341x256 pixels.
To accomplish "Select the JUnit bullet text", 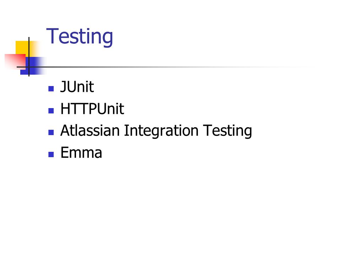I will click(77, 87).
